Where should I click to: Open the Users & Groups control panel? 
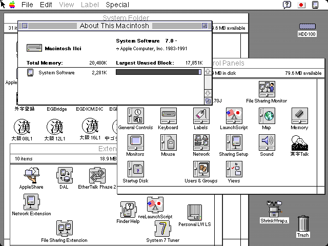(201, 169)
